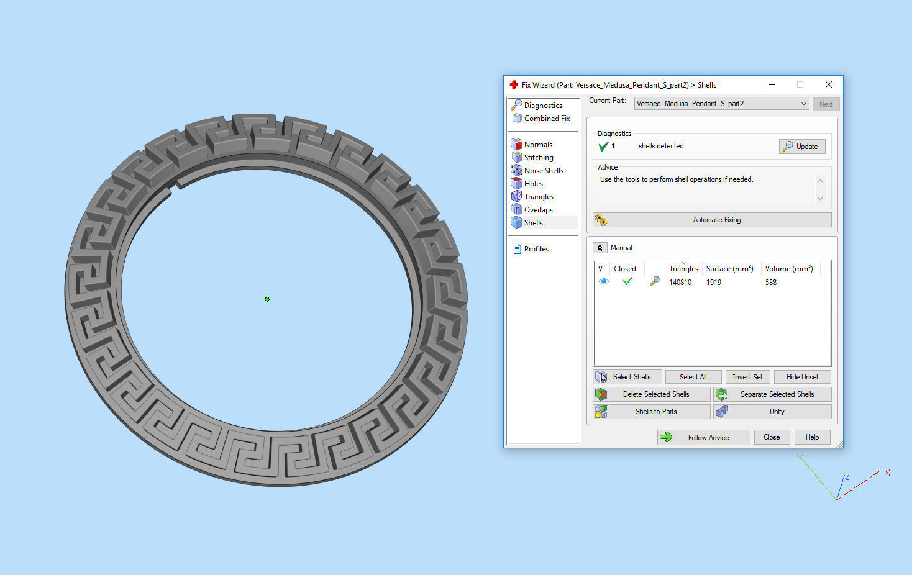The width and height of the screenshot is (912, 575).
Task: Click the Z axis label on the triad
Action: (x=847, y=477)
